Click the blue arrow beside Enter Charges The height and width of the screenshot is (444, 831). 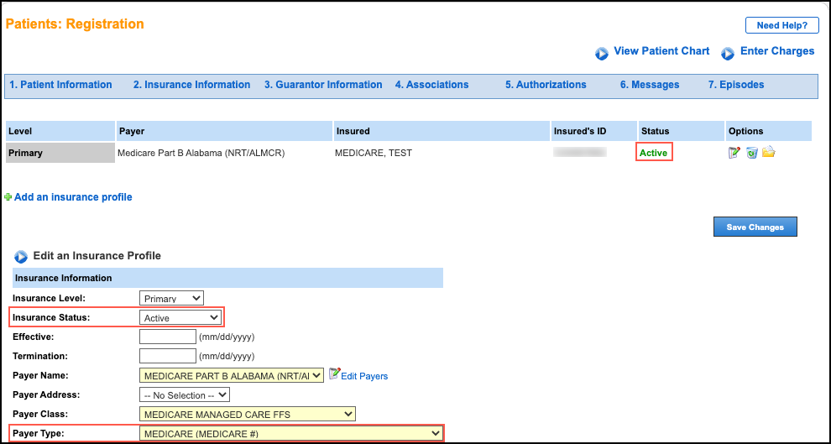point(729,53)
